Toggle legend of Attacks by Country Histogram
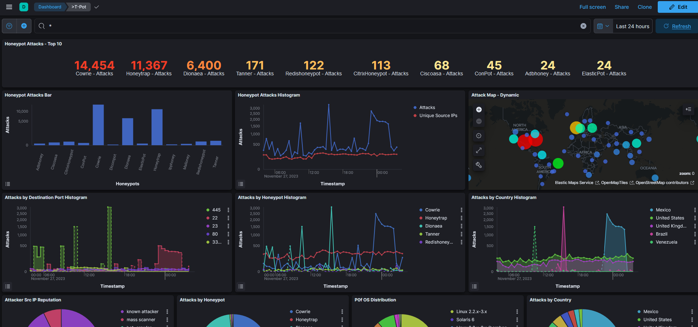Image resolution: width=698 pixels, height=327 pixels. click(x=474, y=286)
